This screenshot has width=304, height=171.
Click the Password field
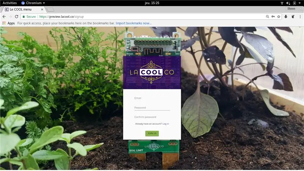152,108
